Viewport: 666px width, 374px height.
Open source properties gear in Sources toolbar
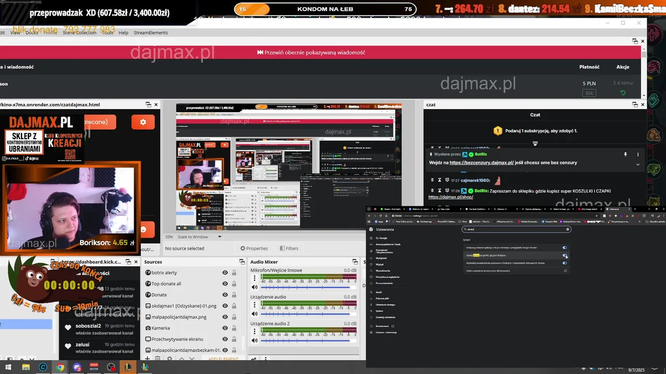[170, 358]
